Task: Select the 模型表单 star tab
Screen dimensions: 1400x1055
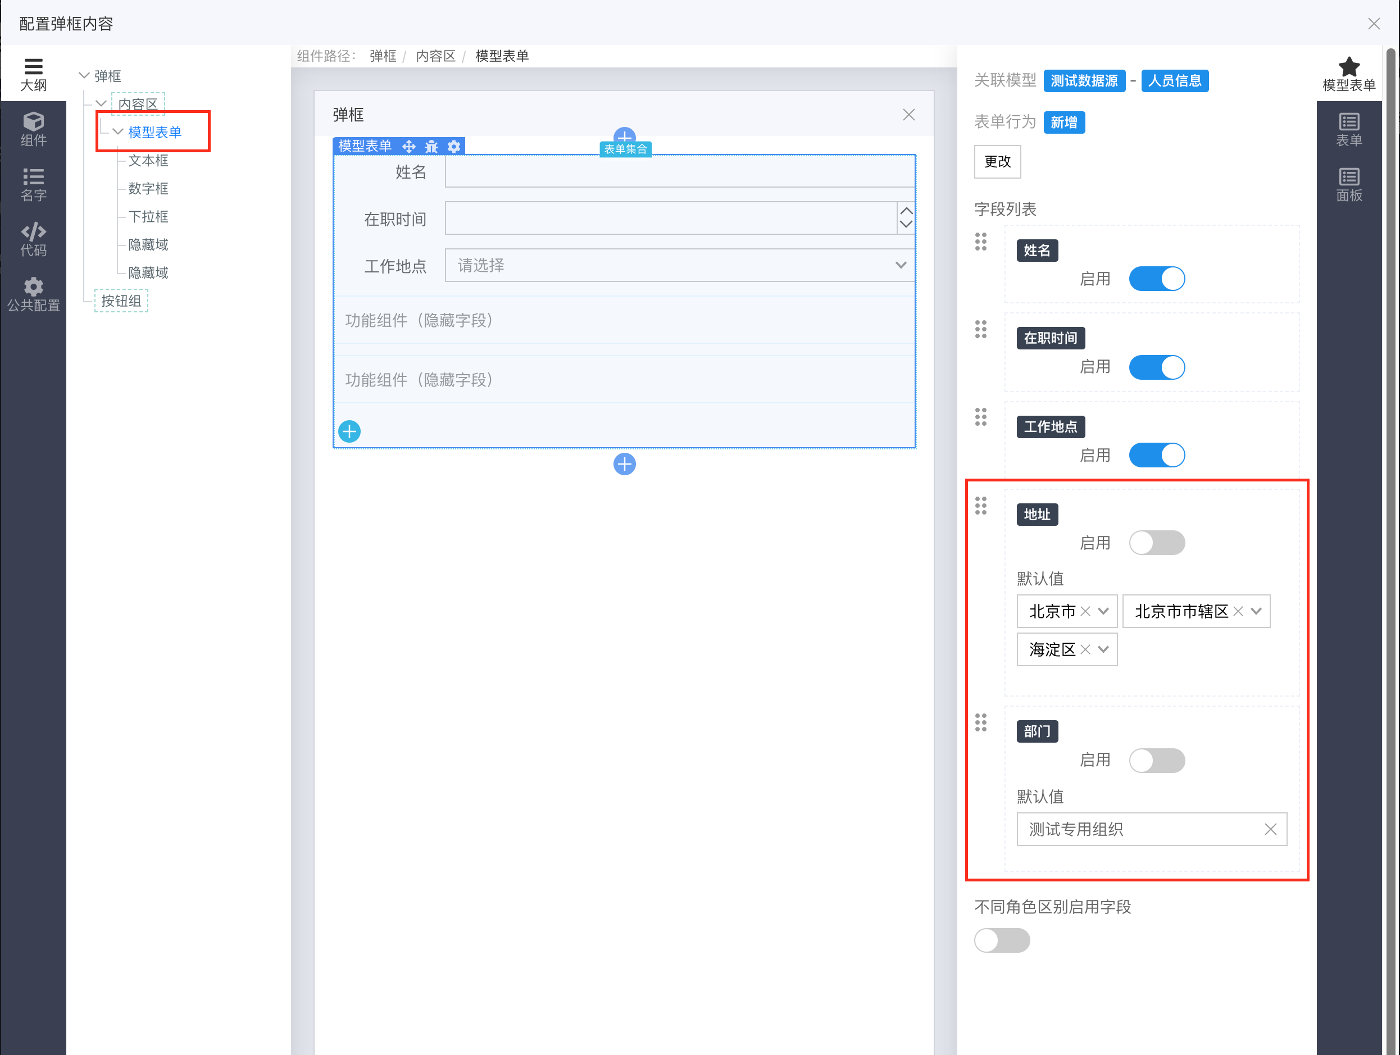Action: 1349,74
